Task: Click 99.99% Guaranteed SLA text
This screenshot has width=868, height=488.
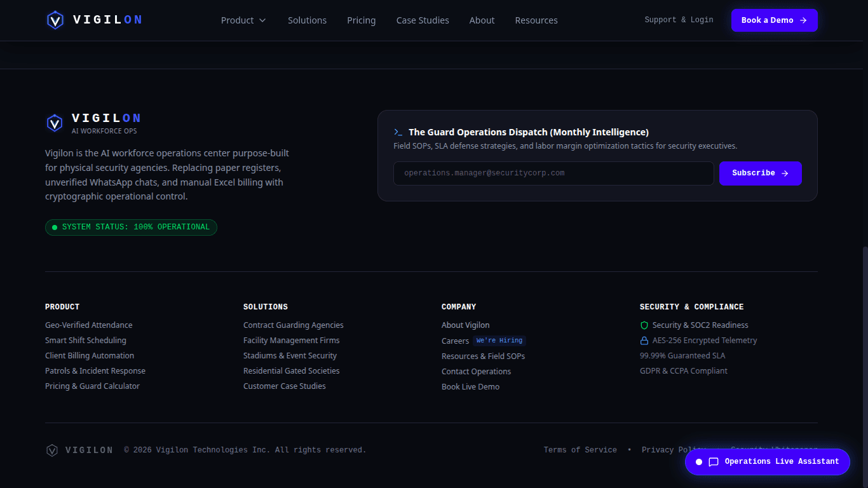Action: pos(682,356)
